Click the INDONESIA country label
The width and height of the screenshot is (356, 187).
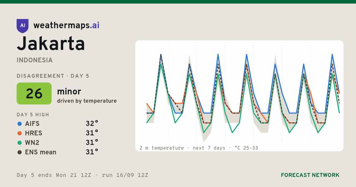35,60
